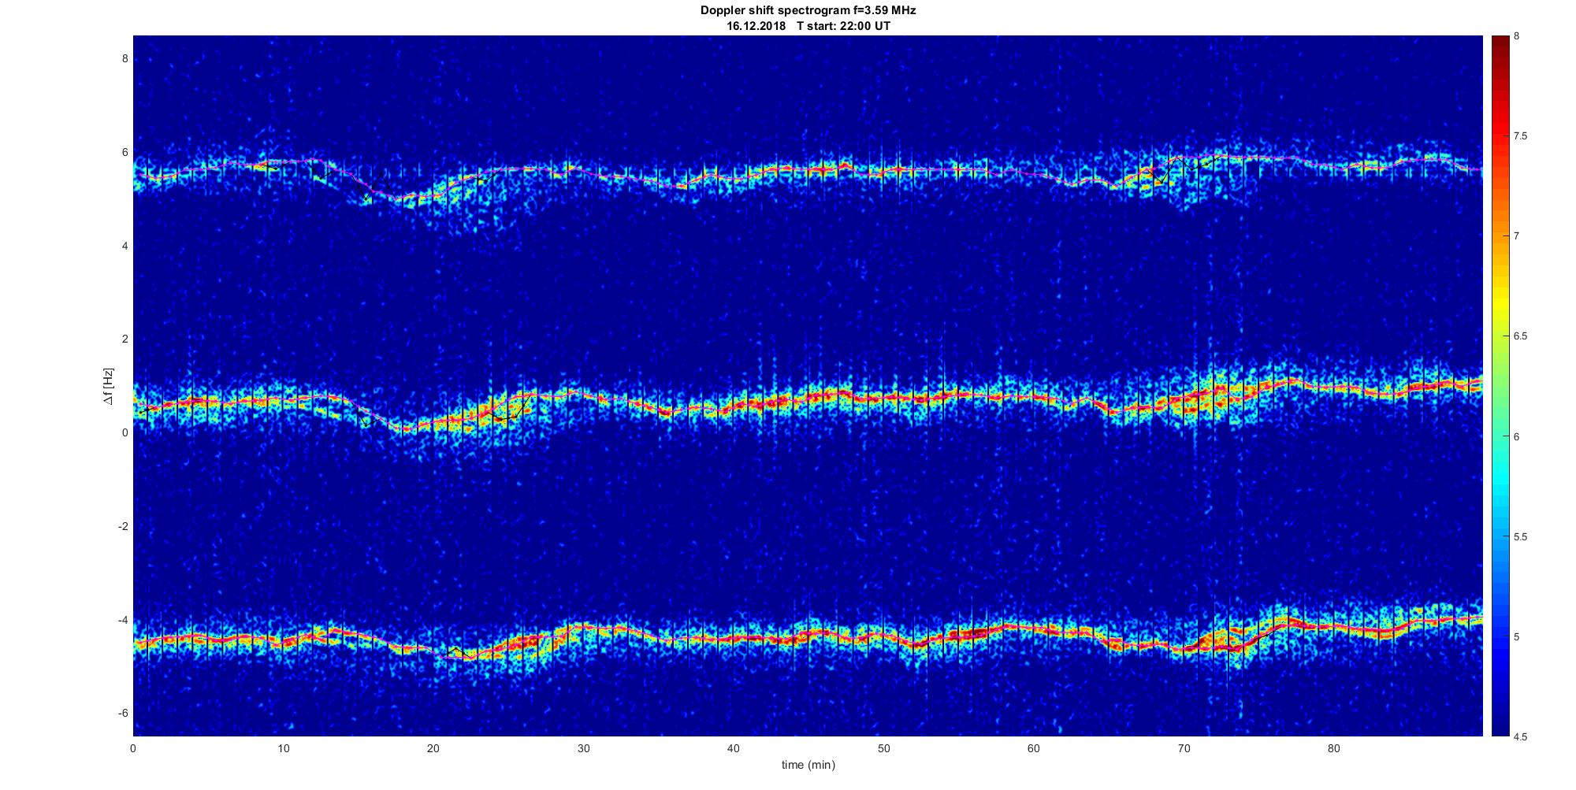1576x790 pixels.
Task: Click the subtitle '16.12.2018 T start: 22:00 UT'
Action: point(808,26)
